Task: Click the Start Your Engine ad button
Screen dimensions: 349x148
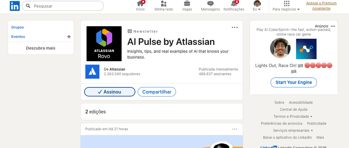Action: coord(293,82)
